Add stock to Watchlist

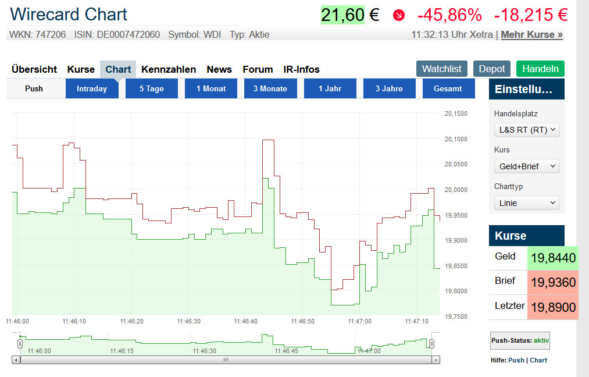(x=442, y=69)
